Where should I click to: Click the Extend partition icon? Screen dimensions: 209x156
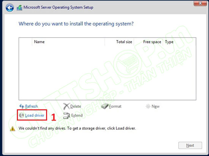pyautogui.click(x=66, y=115)
